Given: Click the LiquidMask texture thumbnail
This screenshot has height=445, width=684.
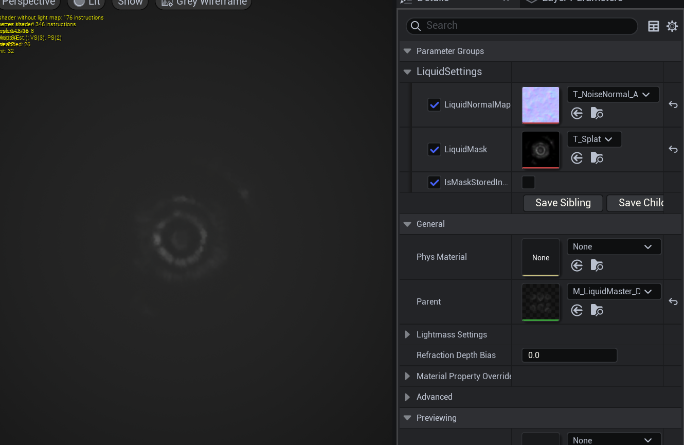Looking at the screenshot, I should pos(541,150).
